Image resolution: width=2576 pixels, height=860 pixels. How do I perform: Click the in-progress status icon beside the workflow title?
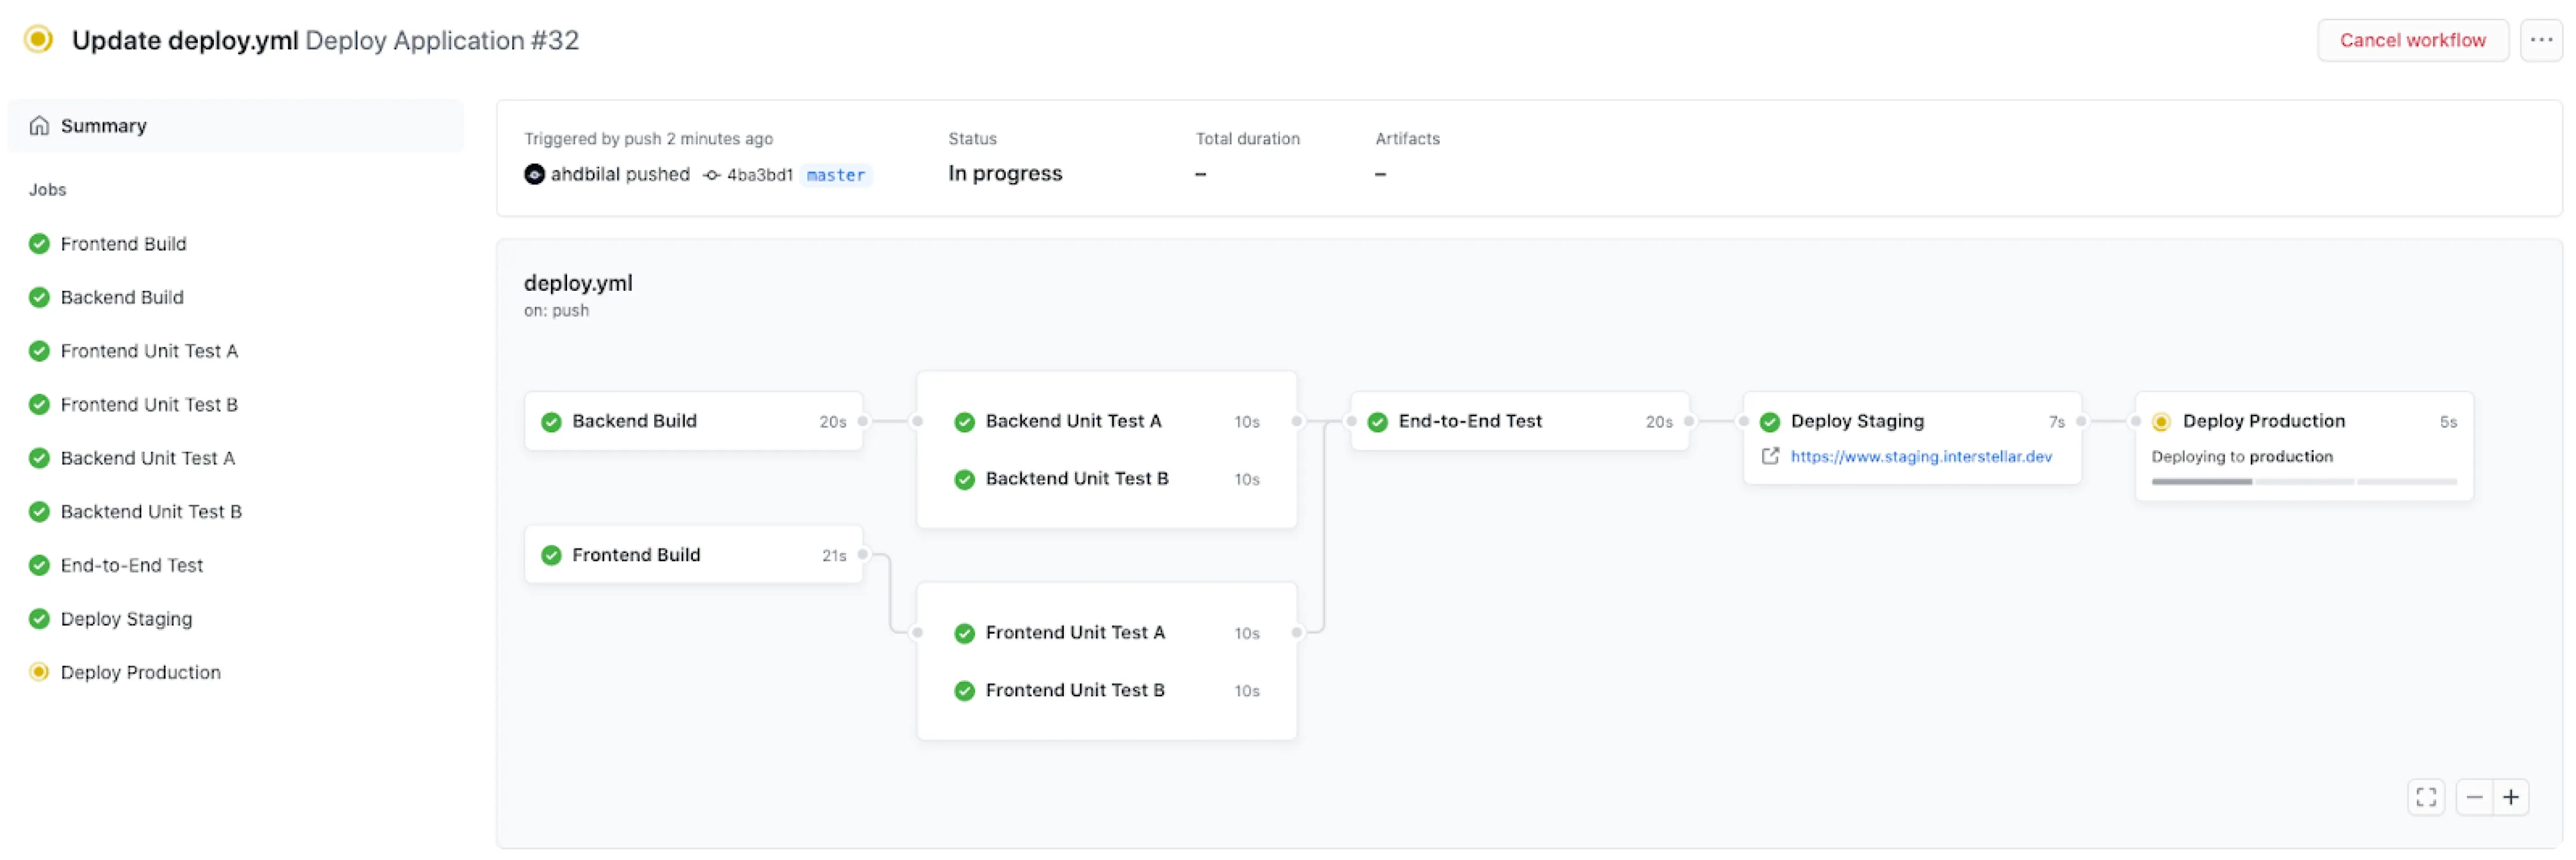37,39
